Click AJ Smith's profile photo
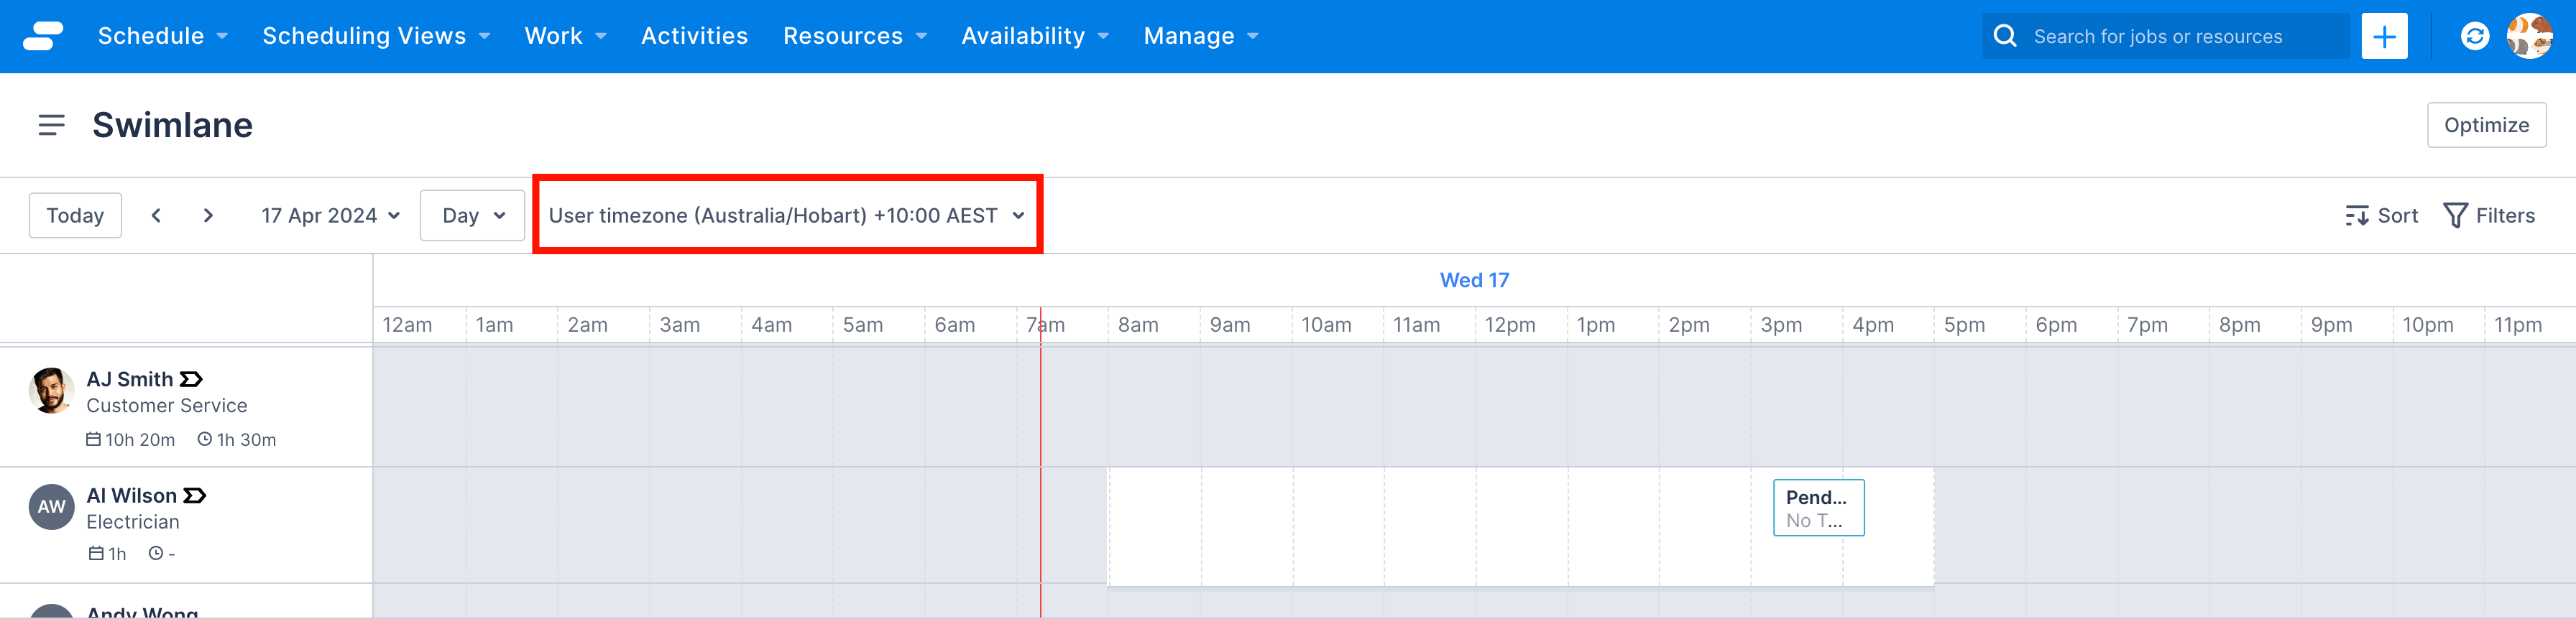 51,391
